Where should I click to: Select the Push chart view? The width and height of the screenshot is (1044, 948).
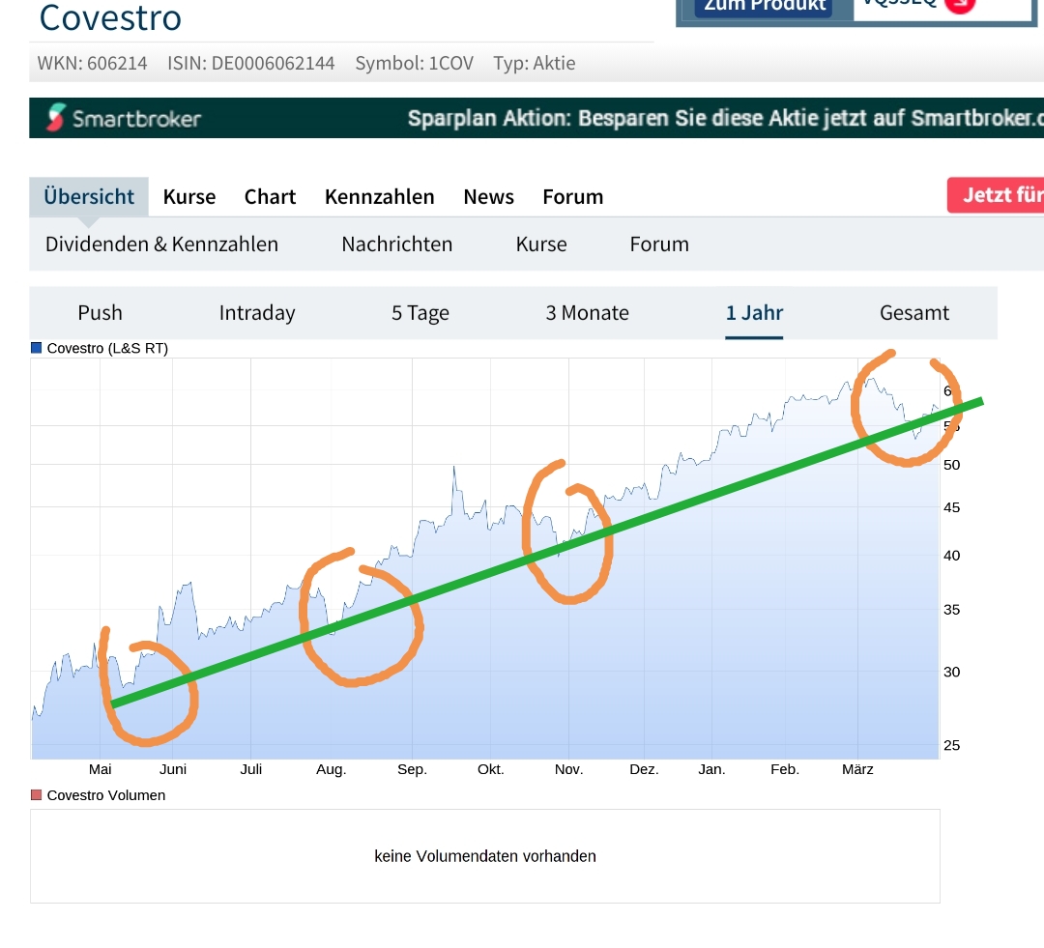(x=100, y=313)
